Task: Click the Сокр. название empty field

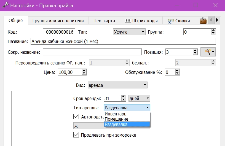Action: (92, 52)
